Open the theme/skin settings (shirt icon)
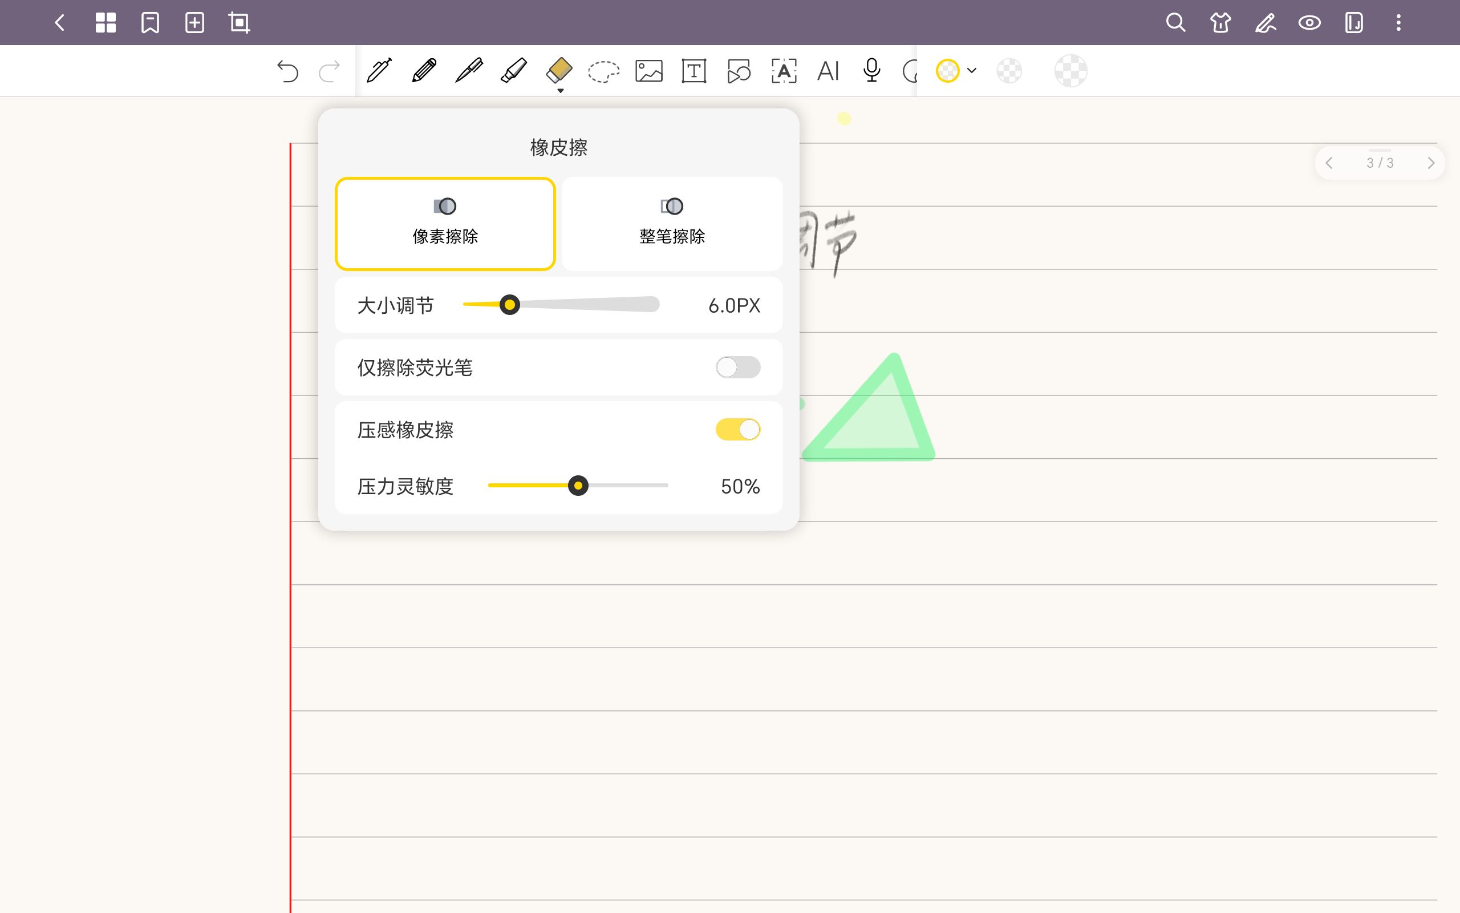Screen dimensions: 1460x913 [x=1219, y=23]
